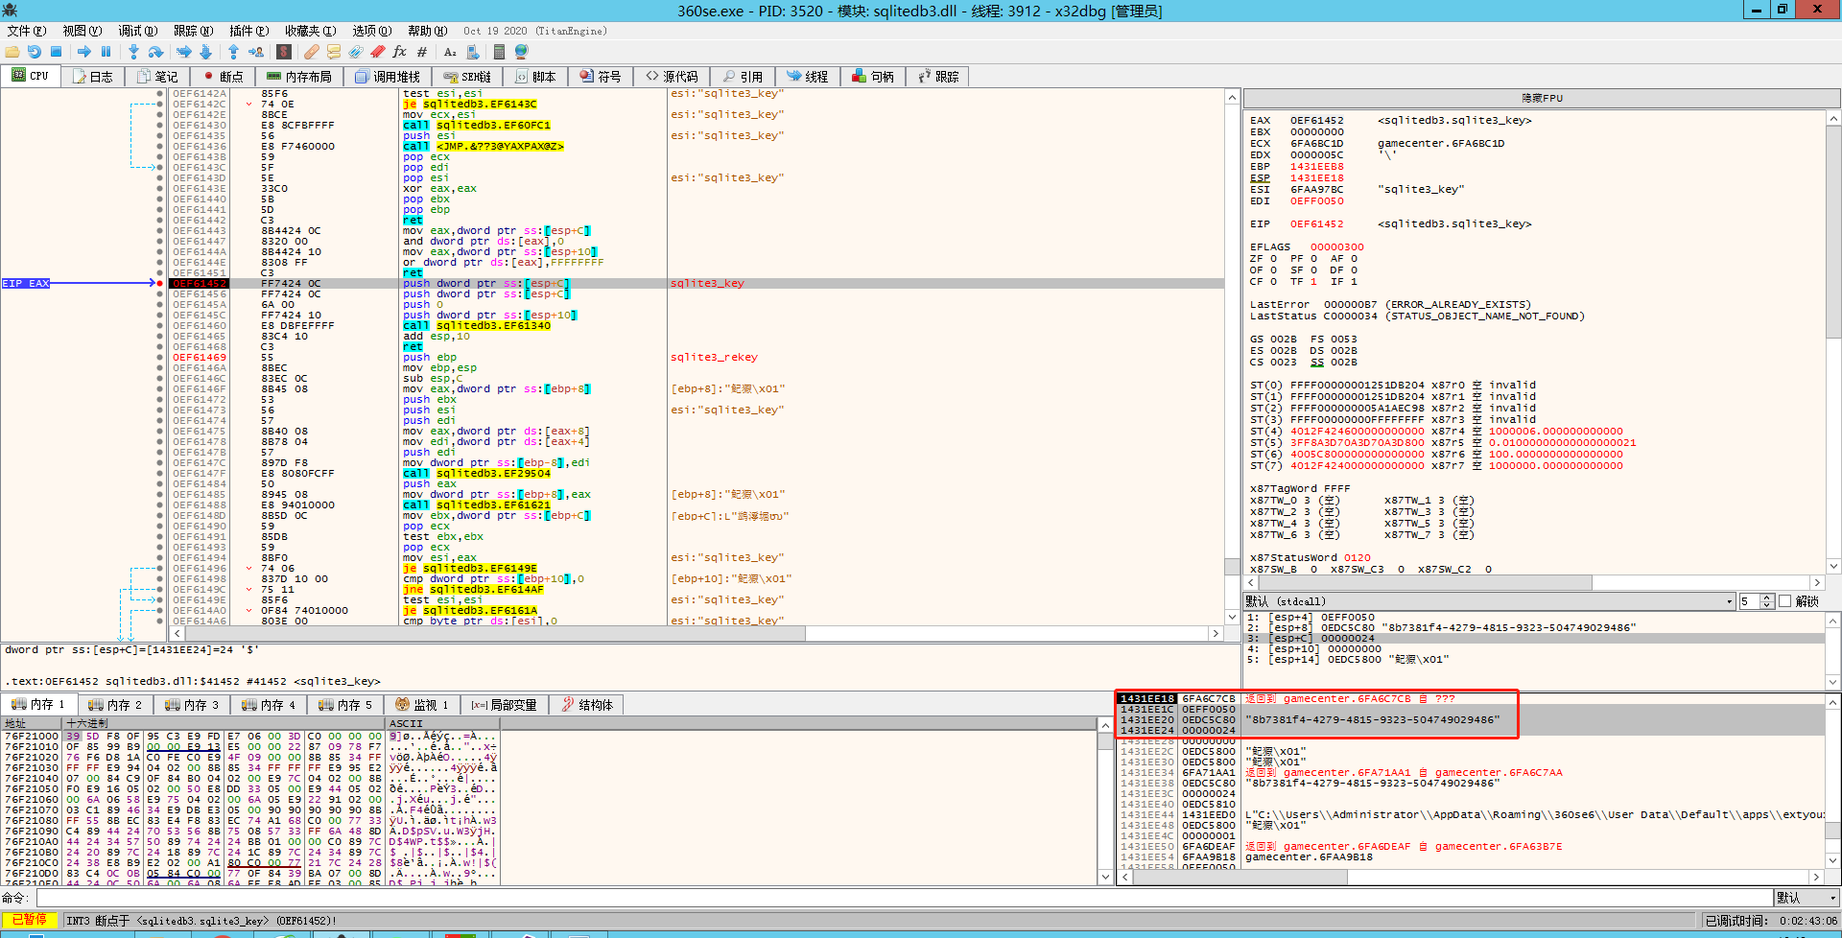The image size is (1842, 938).
Task: Click the memory dump scroll down arrow
Action: point(1105,877)
